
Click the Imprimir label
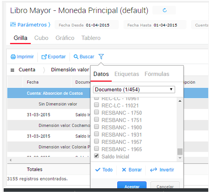pyautogui.click(x=25, y=57)
